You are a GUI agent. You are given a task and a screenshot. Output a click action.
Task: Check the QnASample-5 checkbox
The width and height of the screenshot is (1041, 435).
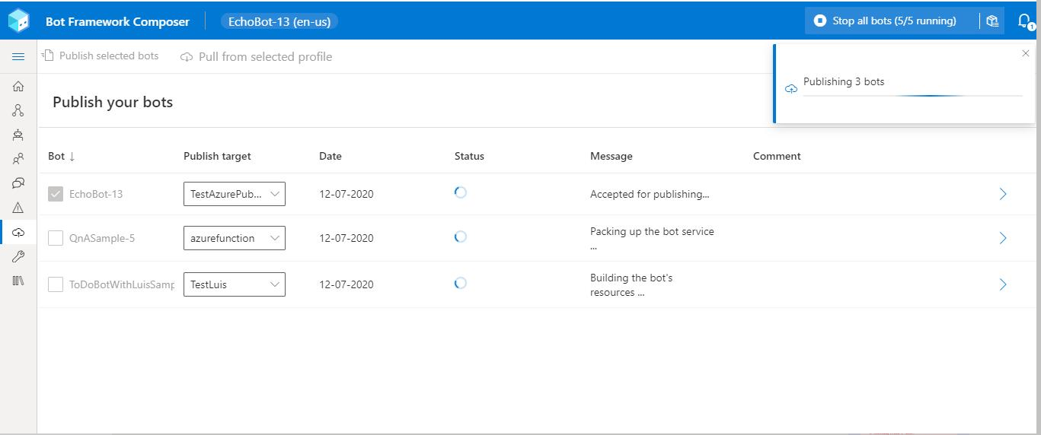(x=56, y=238)
